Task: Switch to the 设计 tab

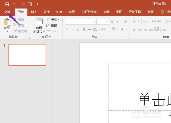Action: 47,12
